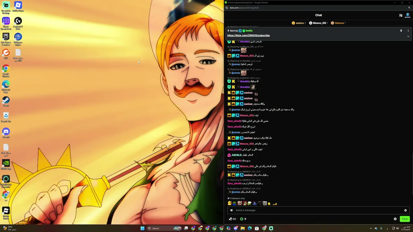Select Mesoo_l0ii in the gifter leaderboard
Viewport: 413px width, 232px height.
click(x=318, y=23)
